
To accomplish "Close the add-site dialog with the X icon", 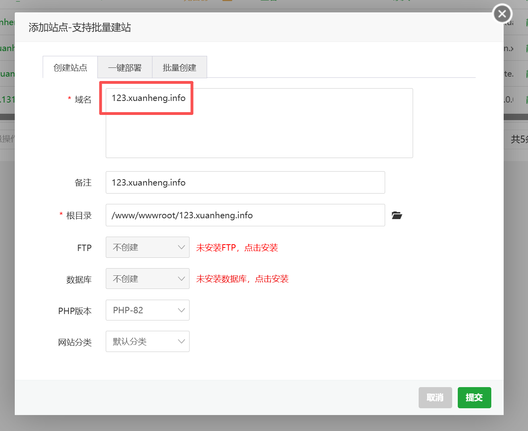I will click(x=502, y=14).
